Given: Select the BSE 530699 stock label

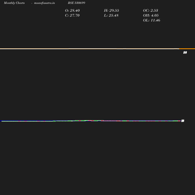Looking at the screenshot, I should (76, 3).
